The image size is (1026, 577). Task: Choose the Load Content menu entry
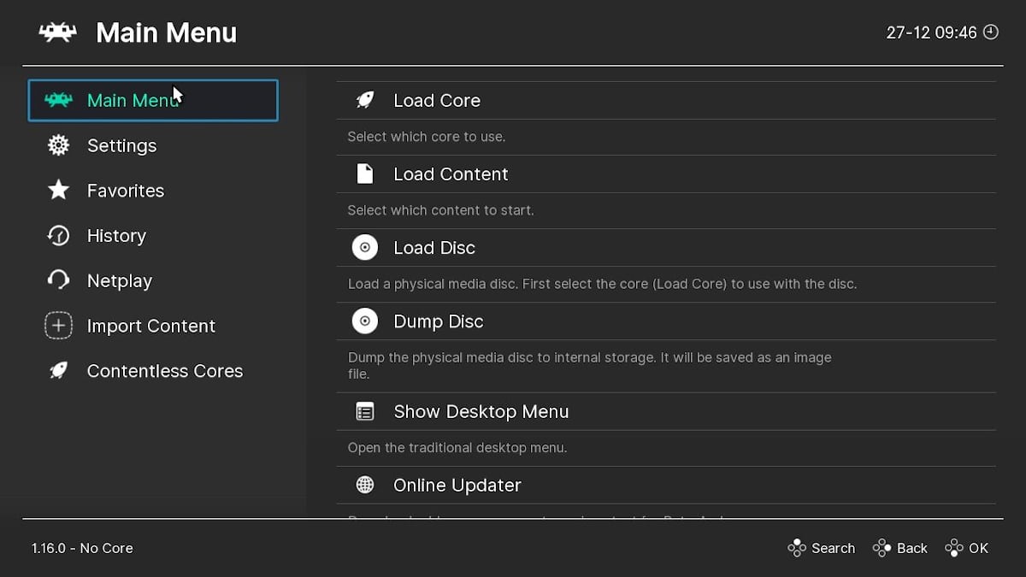(451, 174)
